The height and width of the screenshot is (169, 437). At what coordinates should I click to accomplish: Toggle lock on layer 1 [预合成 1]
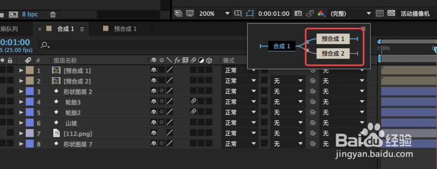point(10,70)
